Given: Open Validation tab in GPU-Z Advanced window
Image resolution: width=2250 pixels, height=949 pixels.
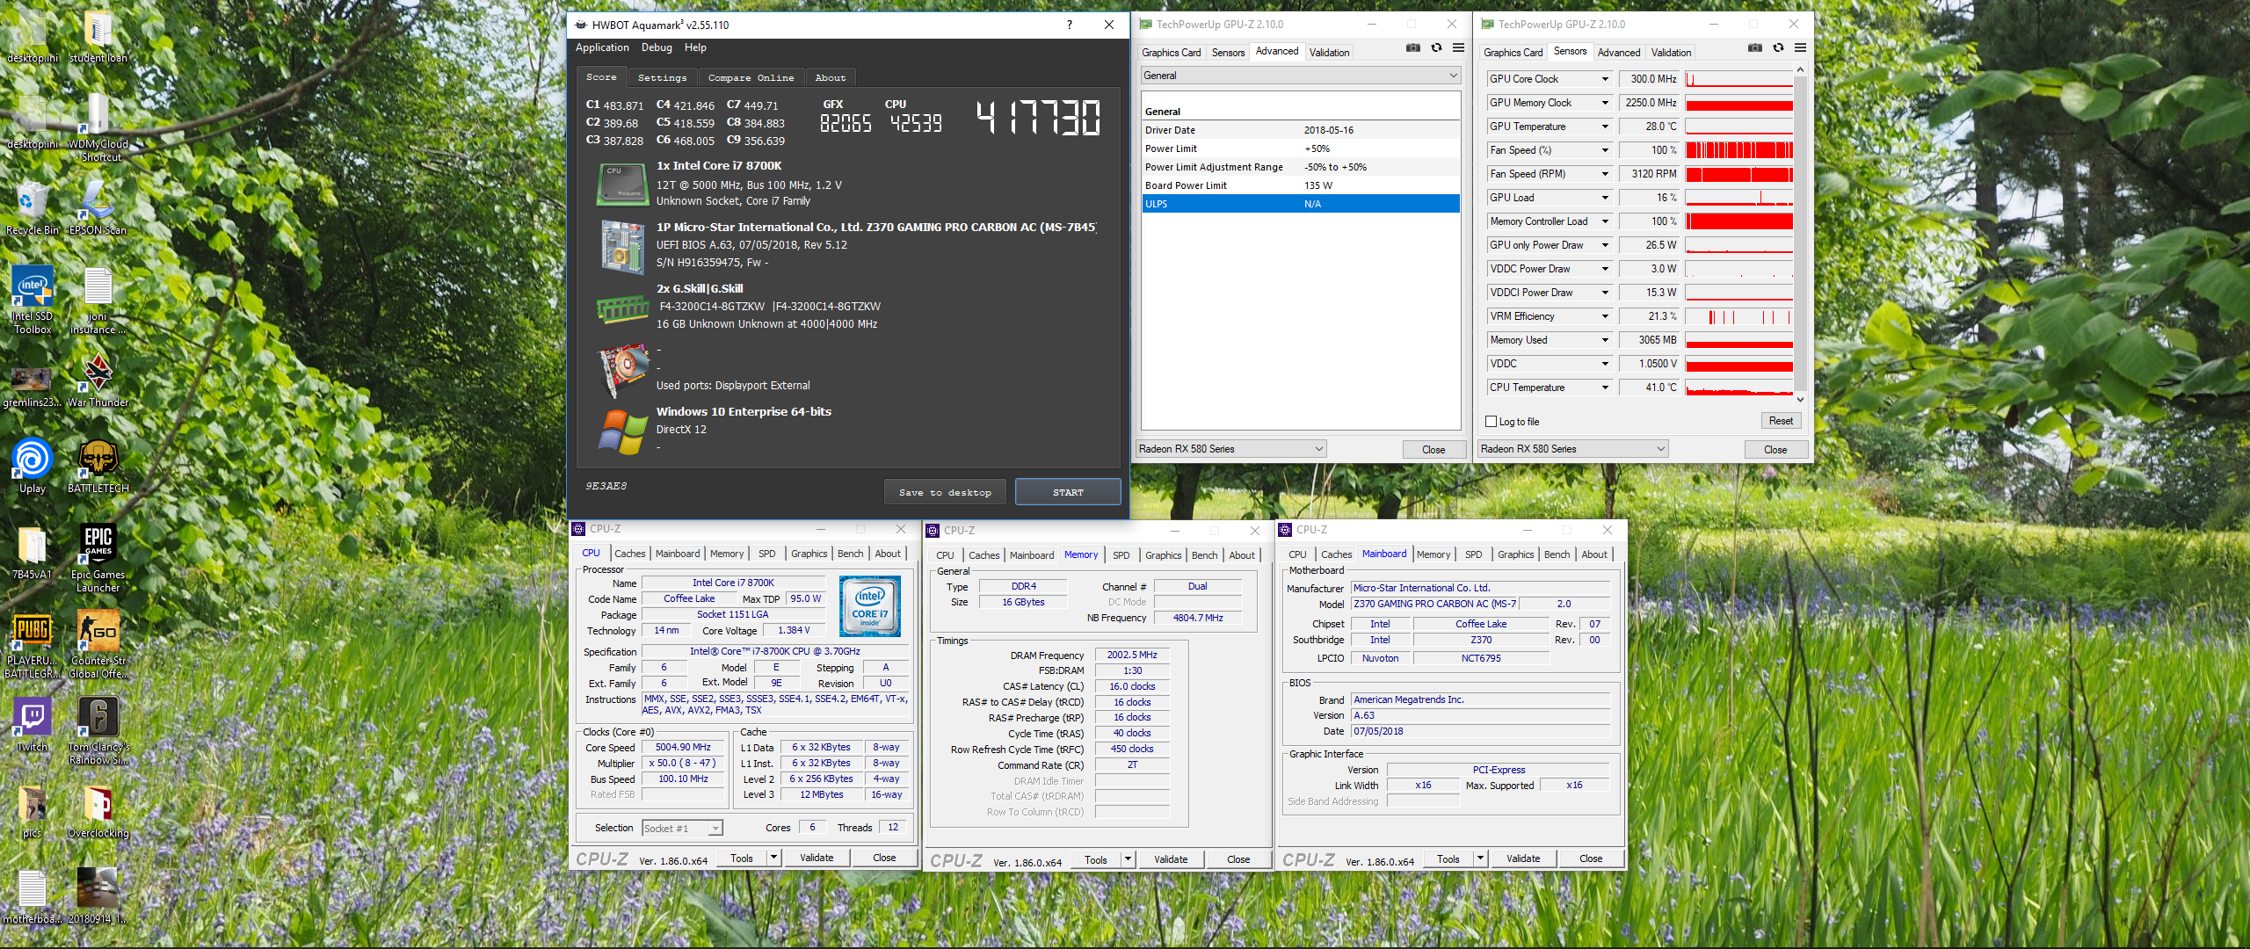Looking at the screenshot, I should 1329,53.
